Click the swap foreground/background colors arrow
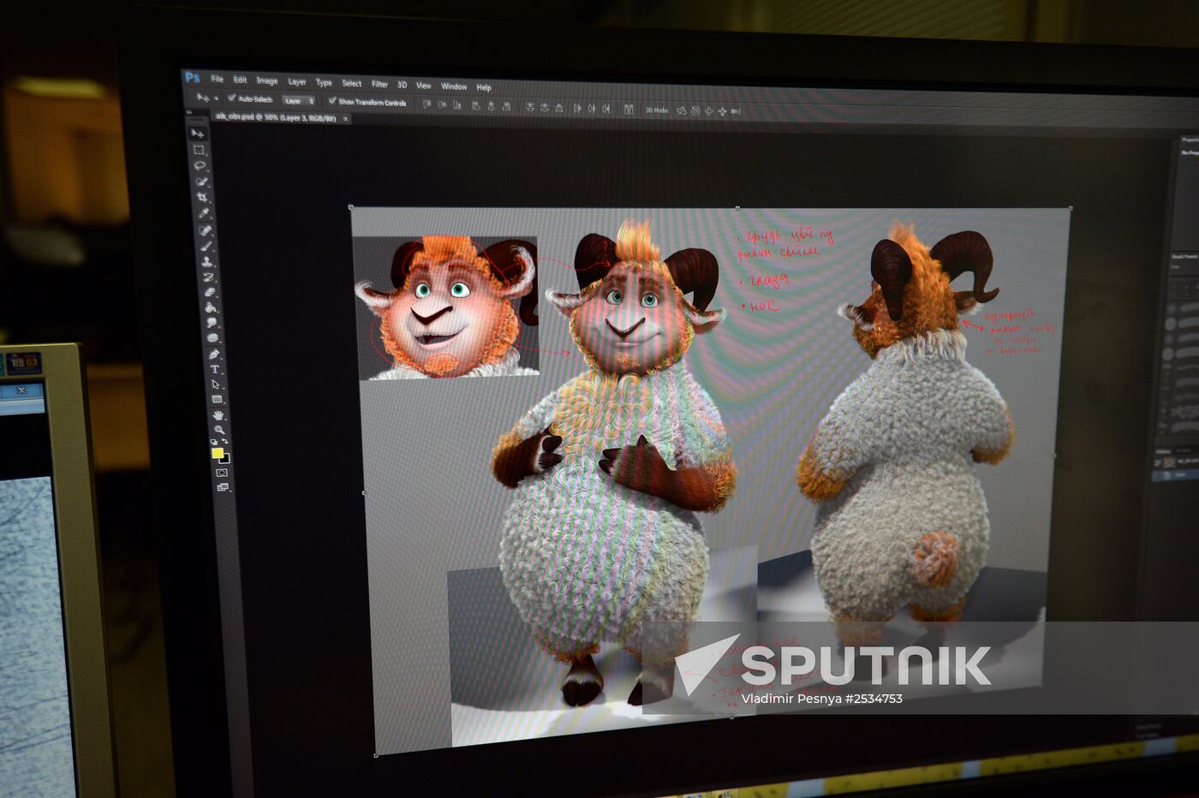Viewport: 1199px width, 798px height. point(224,440)
